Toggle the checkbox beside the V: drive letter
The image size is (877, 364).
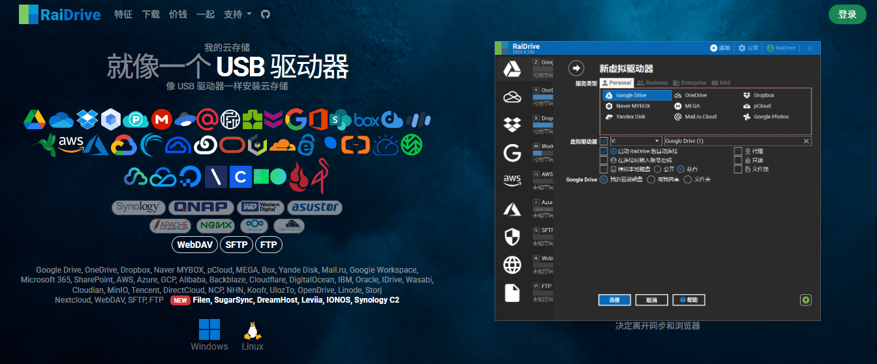pyautogui.click(x=604, y=141)
